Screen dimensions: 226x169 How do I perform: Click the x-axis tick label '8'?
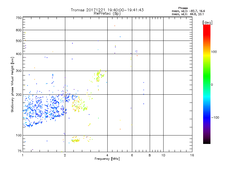[x=150, y=155]
